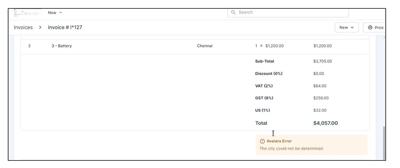Click the chevron on the right New button

352,27
